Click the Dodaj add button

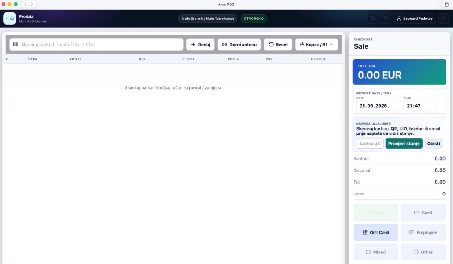200,45
